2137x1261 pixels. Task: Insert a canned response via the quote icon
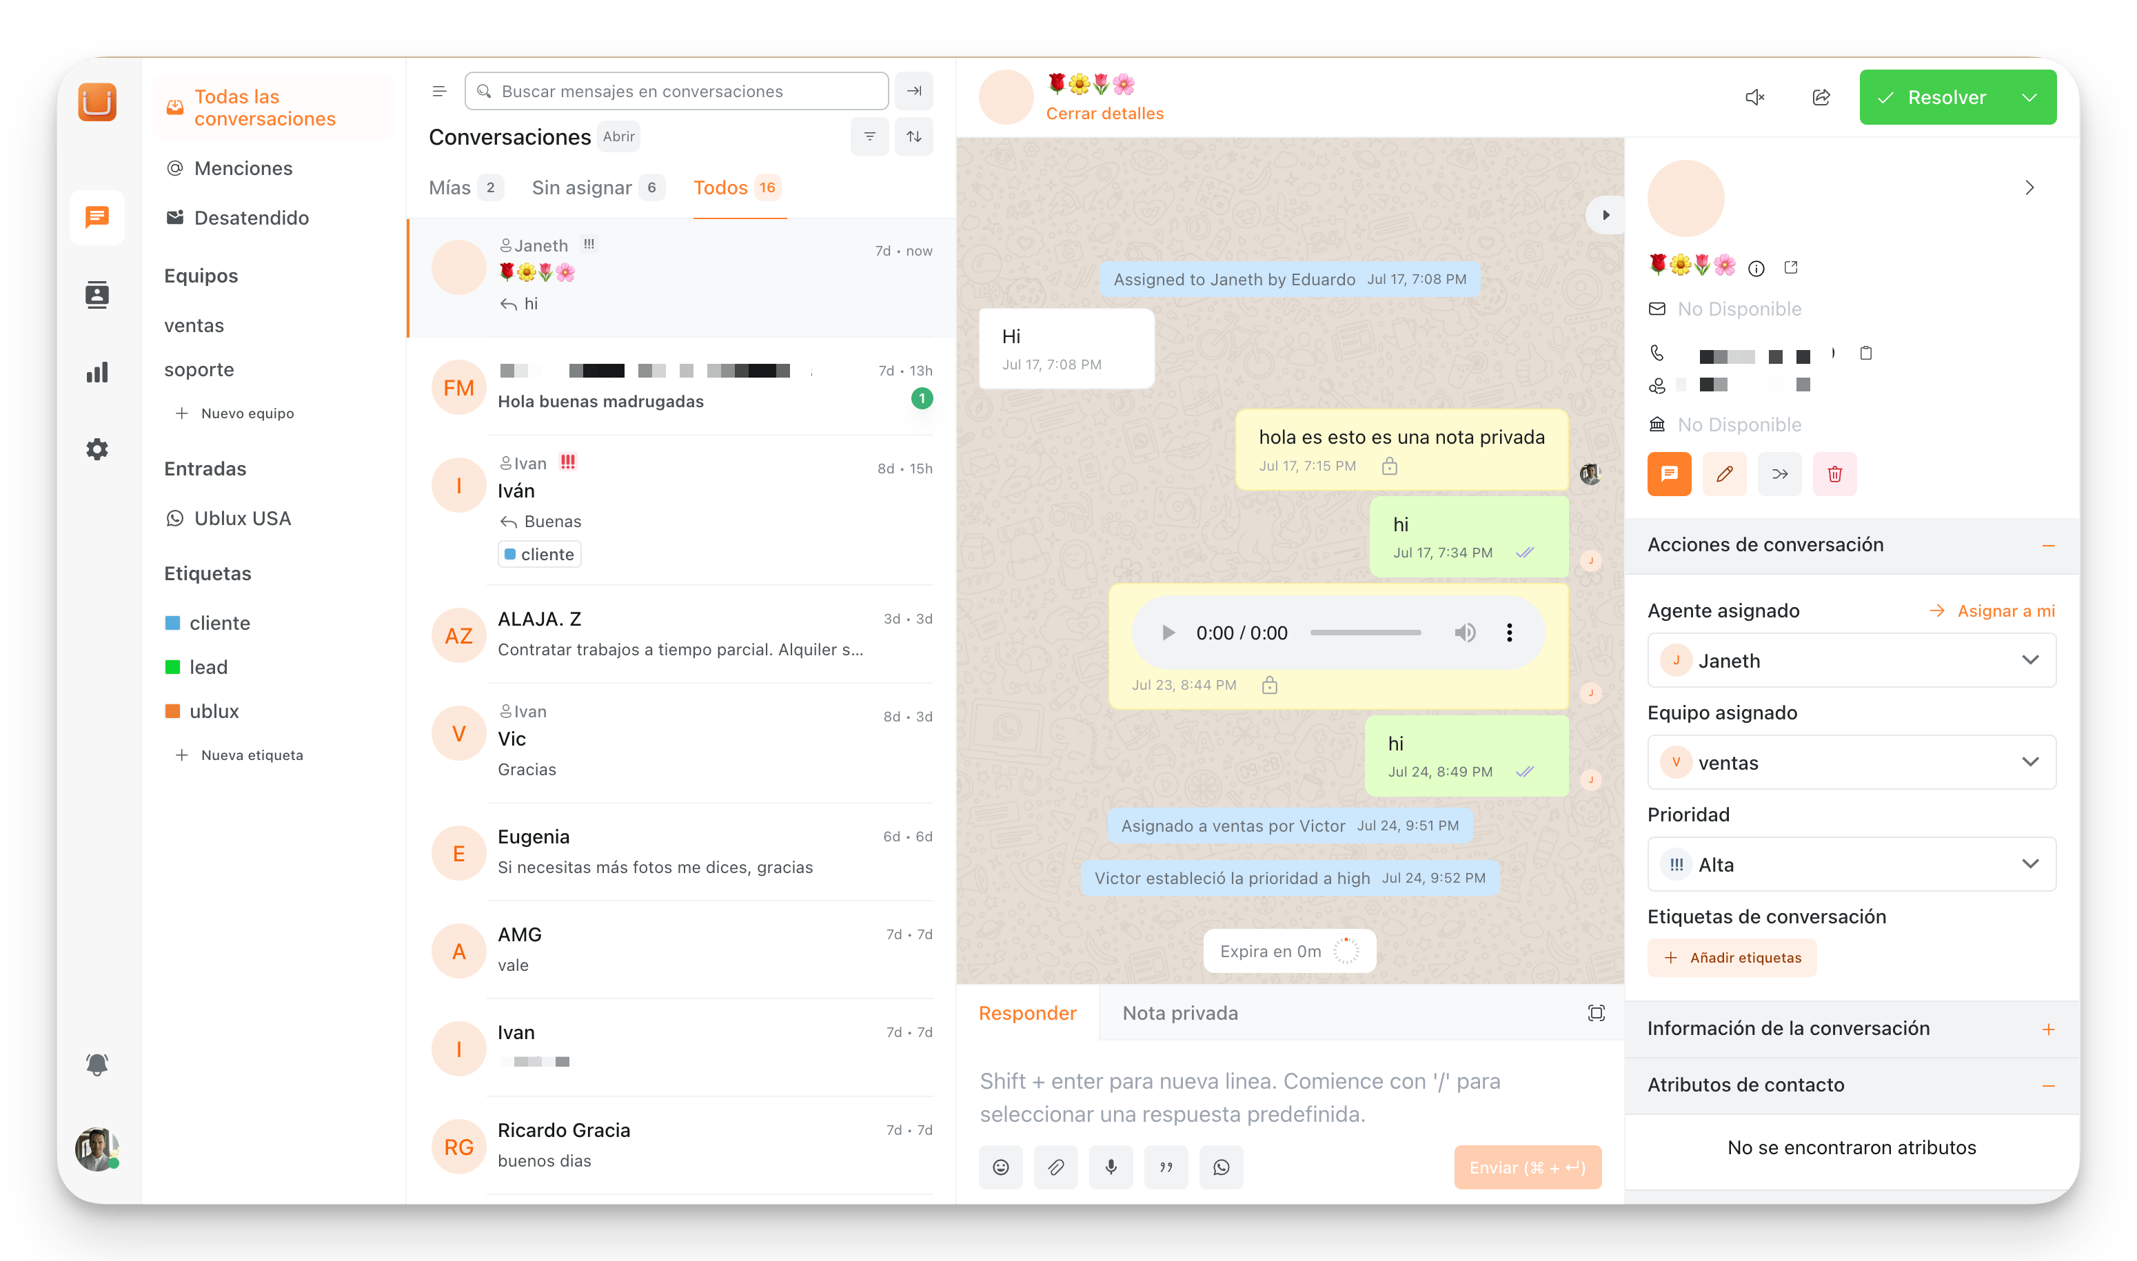[x=1166, y=1167]
